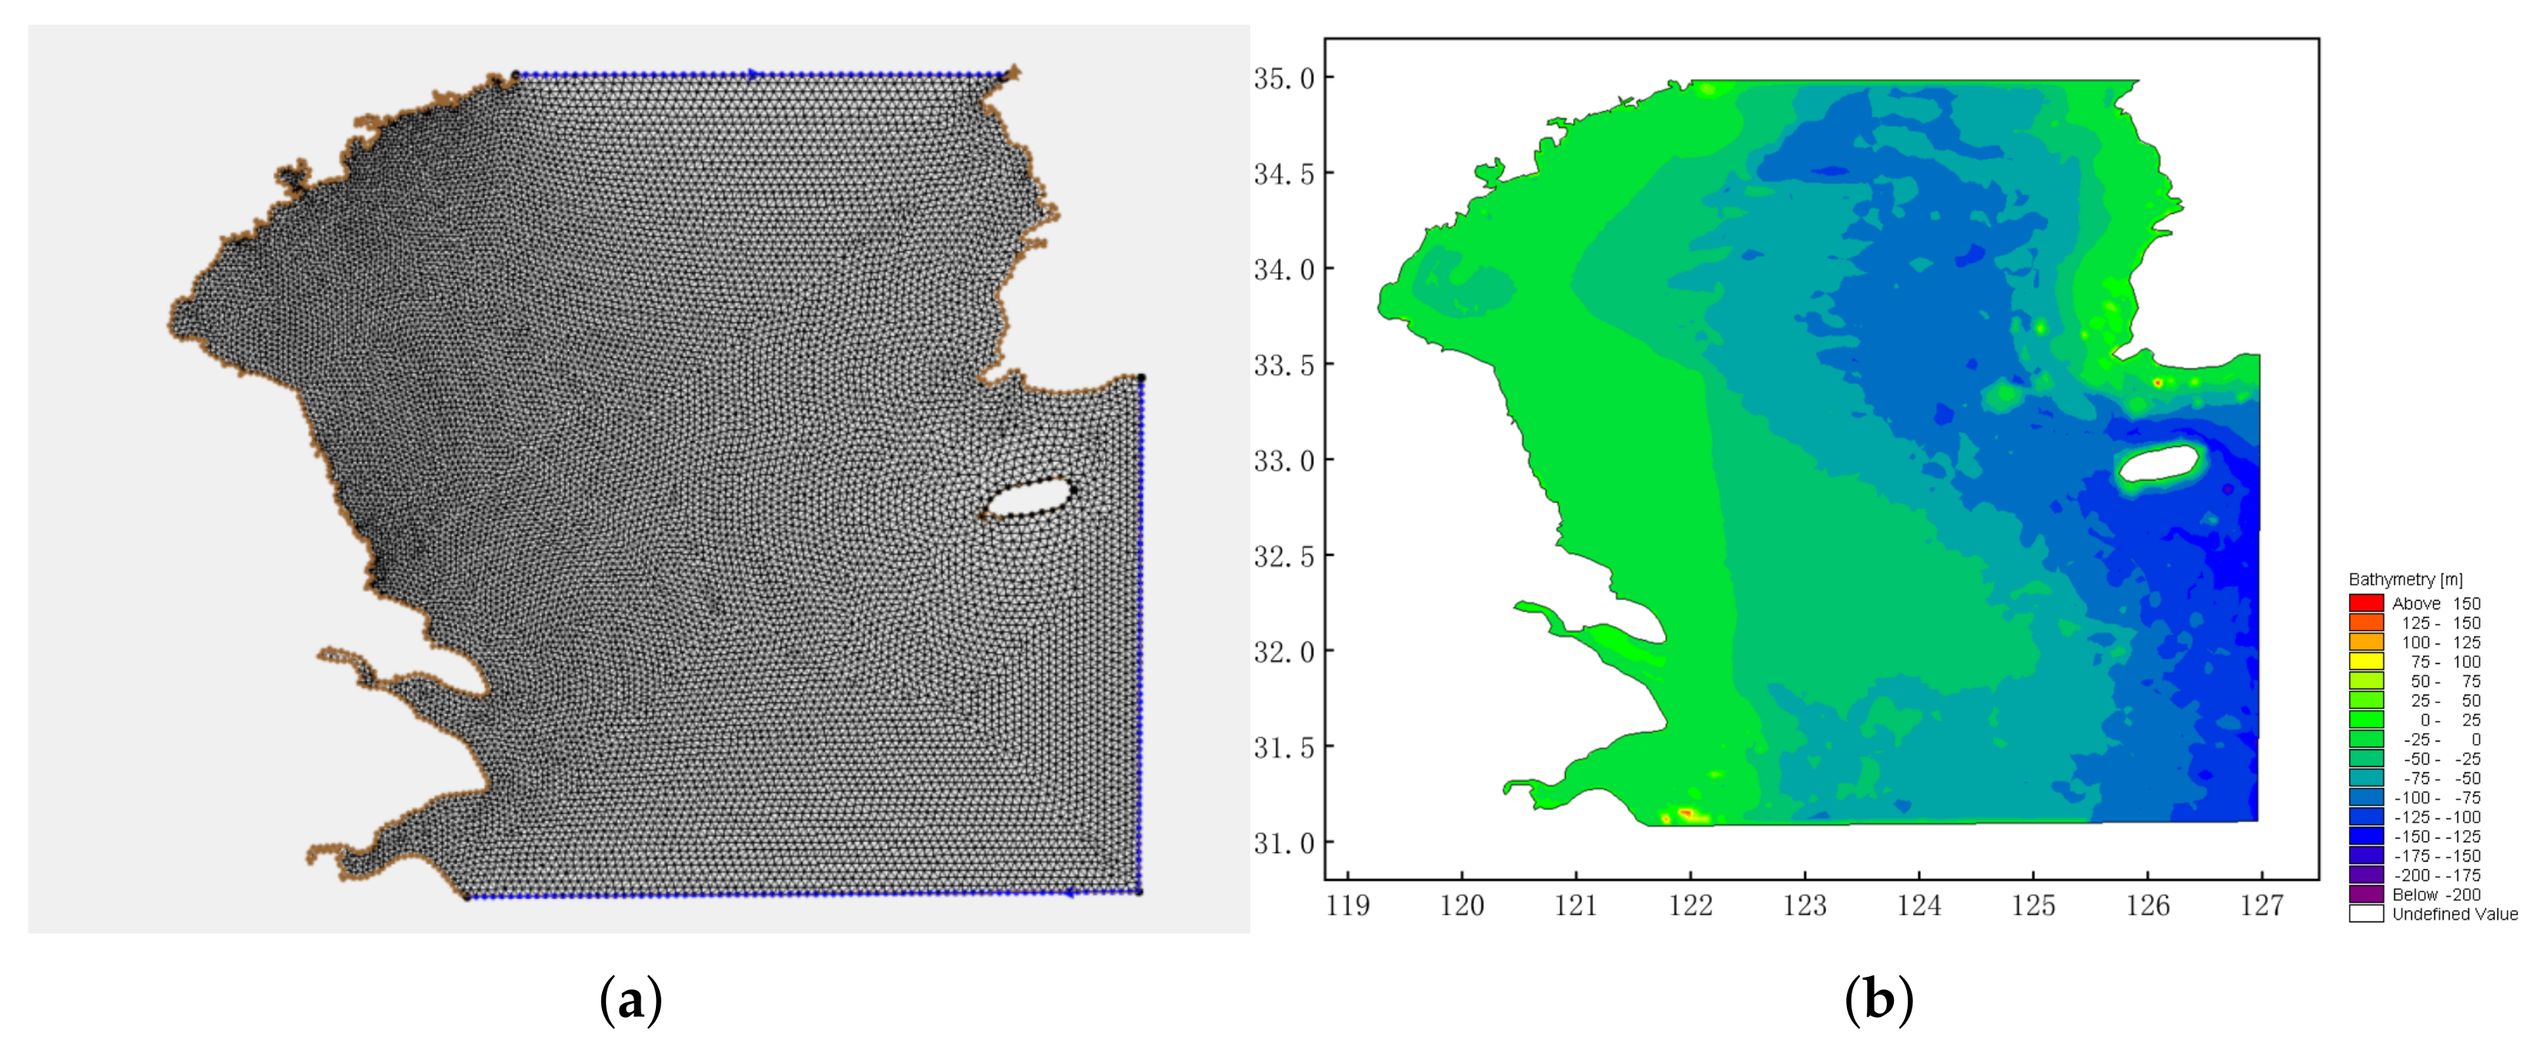The width and height of the screenshot is (2529, 1050).
Task: Select the 'Above 150' red legend swatch
Action: click(2367, 604)
